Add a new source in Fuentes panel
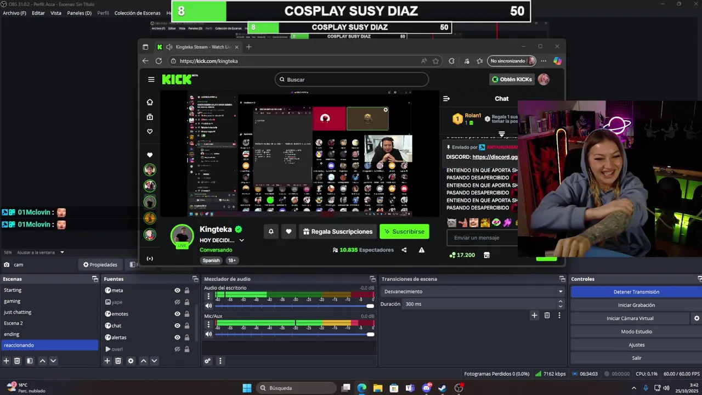The width and height of the screenshot is (702, 395). pyautogui.click(x=107, y=361)
